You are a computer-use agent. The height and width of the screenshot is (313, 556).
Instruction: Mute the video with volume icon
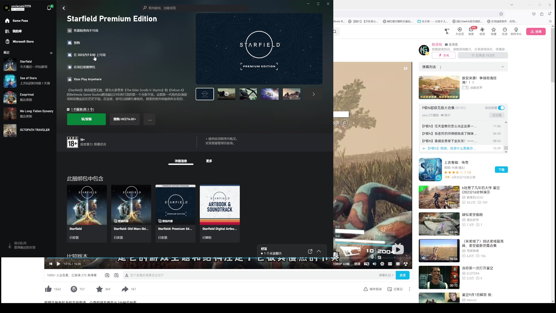[x=374, y=264]
